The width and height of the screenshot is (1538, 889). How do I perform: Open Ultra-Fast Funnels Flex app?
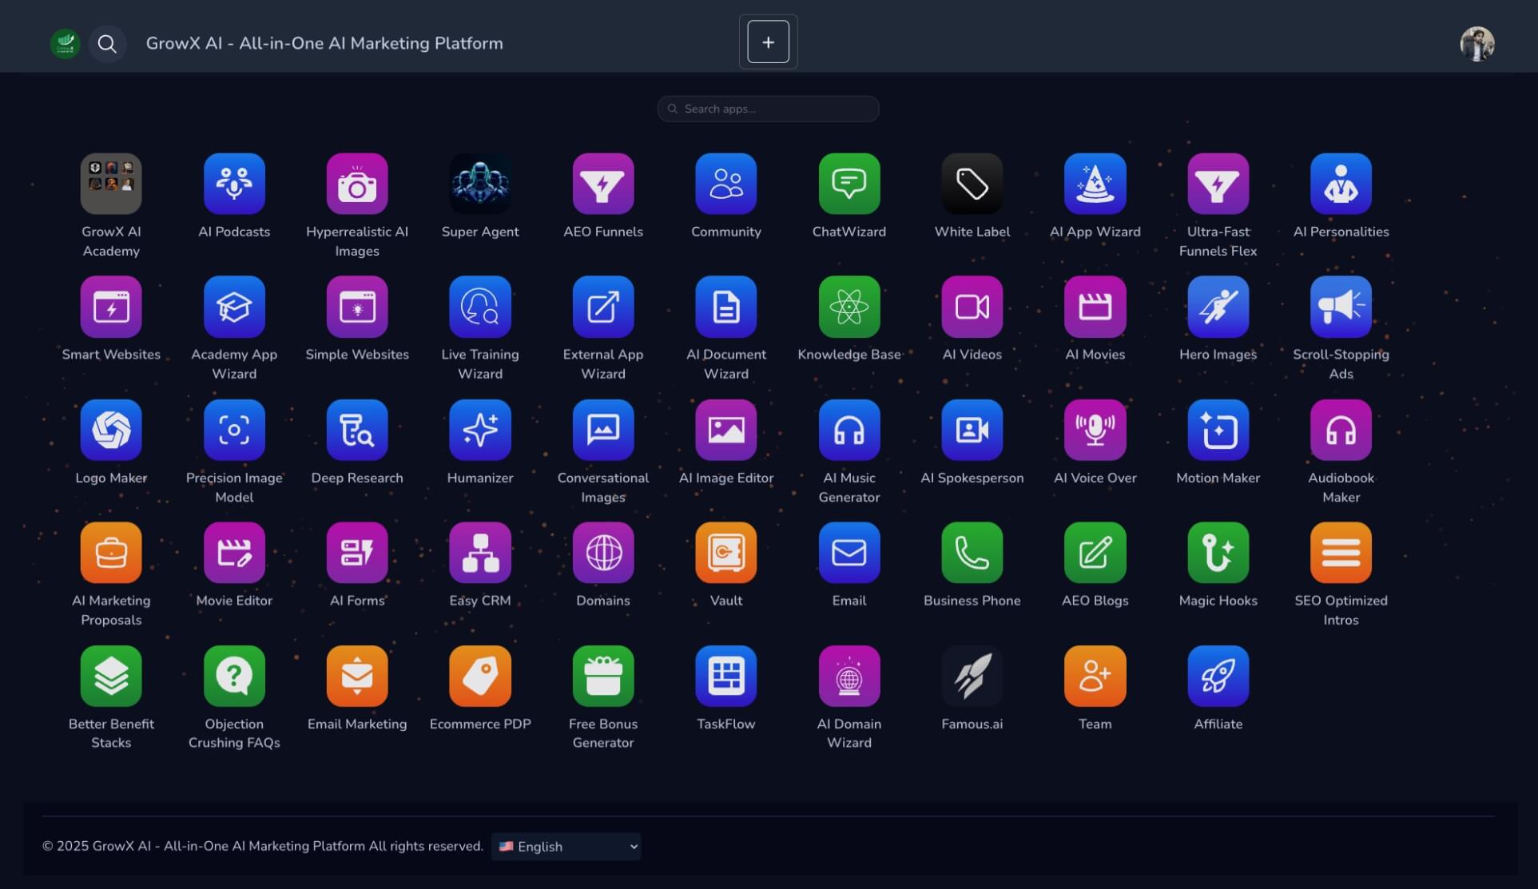coord(1218,184)
